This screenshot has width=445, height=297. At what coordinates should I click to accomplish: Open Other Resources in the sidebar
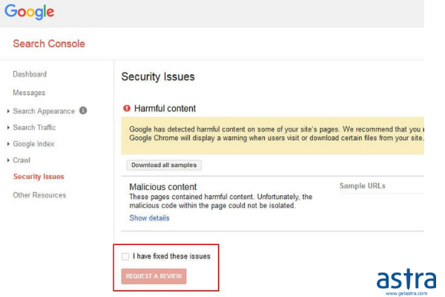click(x=39, y=195)
